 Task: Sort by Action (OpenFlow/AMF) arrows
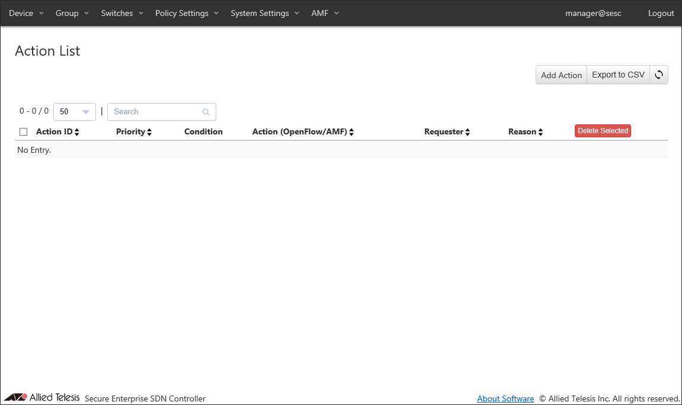click(x=351, y=132)
